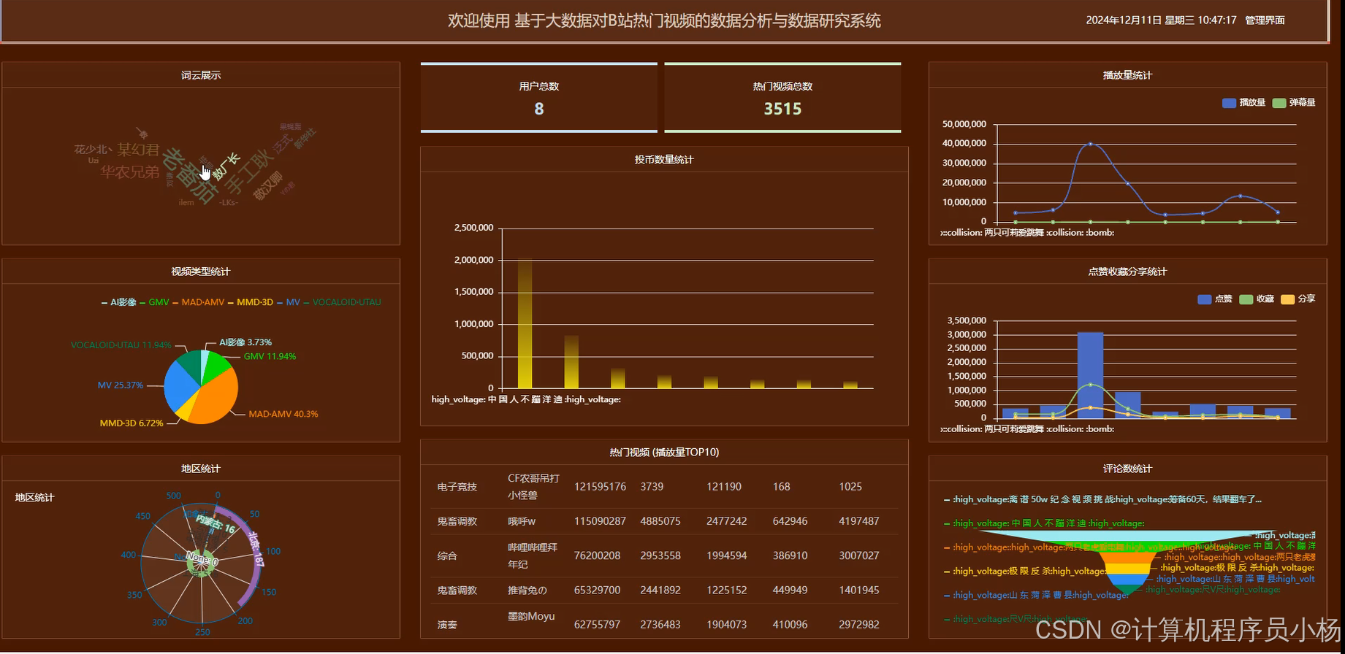1345x654 pixels.
Task: Click the 手工耿 word in word cloud
Action: pos(249,172)
